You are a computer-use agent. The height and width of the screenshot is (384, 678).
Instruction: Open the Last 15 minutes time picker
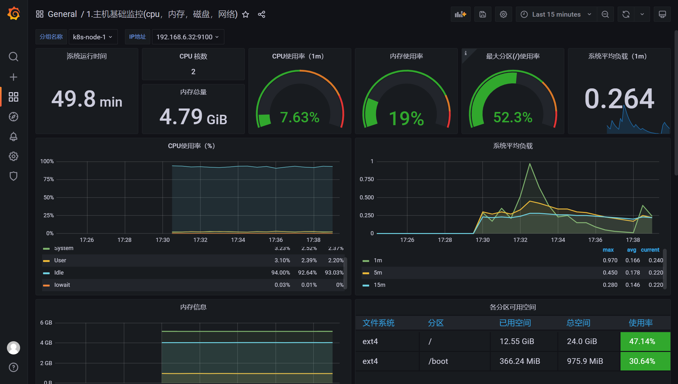pos(556,14)
